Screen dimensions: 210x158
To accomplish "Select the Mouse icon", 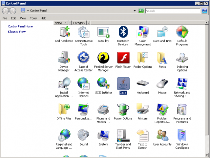I will click(162, 86).
